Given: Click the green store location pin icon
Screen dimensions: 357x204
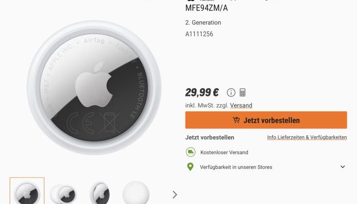Looking at the screenshot, I should tap(190, 167).
